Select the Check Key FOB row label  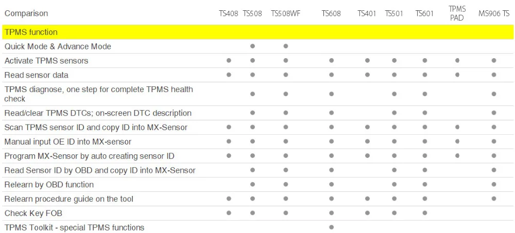tap(33, 213)
